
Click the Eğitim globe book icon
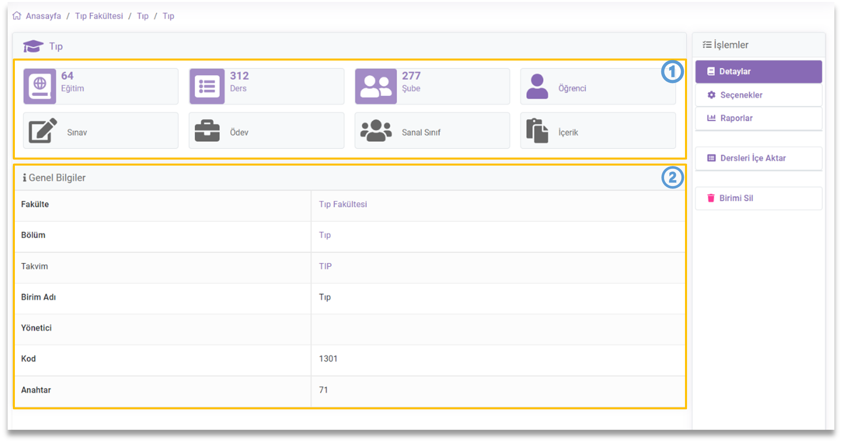[40, 86]
